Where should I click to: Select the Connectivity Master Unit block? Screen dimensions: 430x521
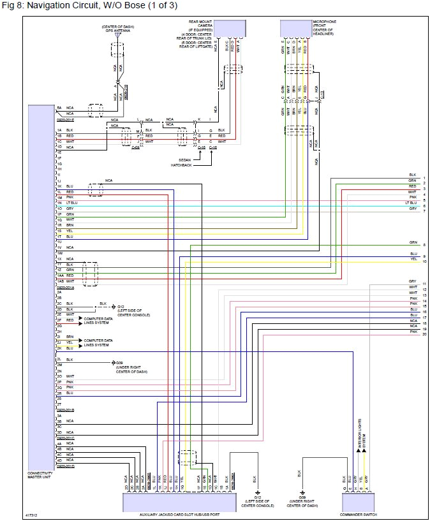[x=41, y=287]
